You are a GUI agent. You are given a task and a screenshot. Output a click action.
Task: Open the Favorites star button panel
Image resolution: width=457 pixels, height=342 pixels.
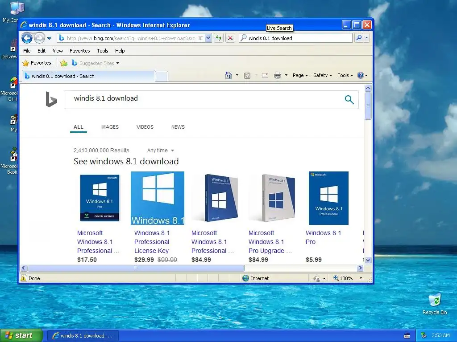coord(37,63)
